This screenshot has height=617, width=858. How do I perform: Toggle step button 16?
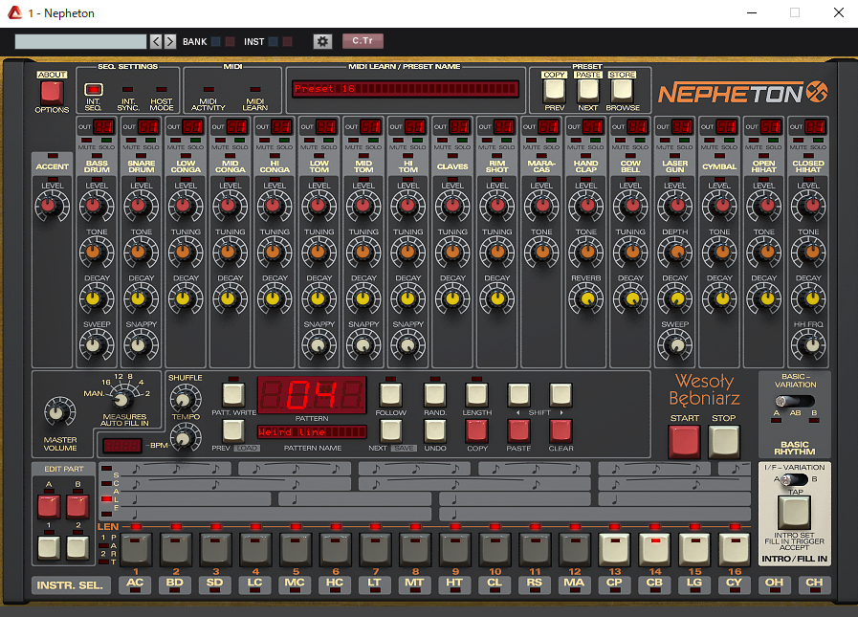click(x=735, y=549)
